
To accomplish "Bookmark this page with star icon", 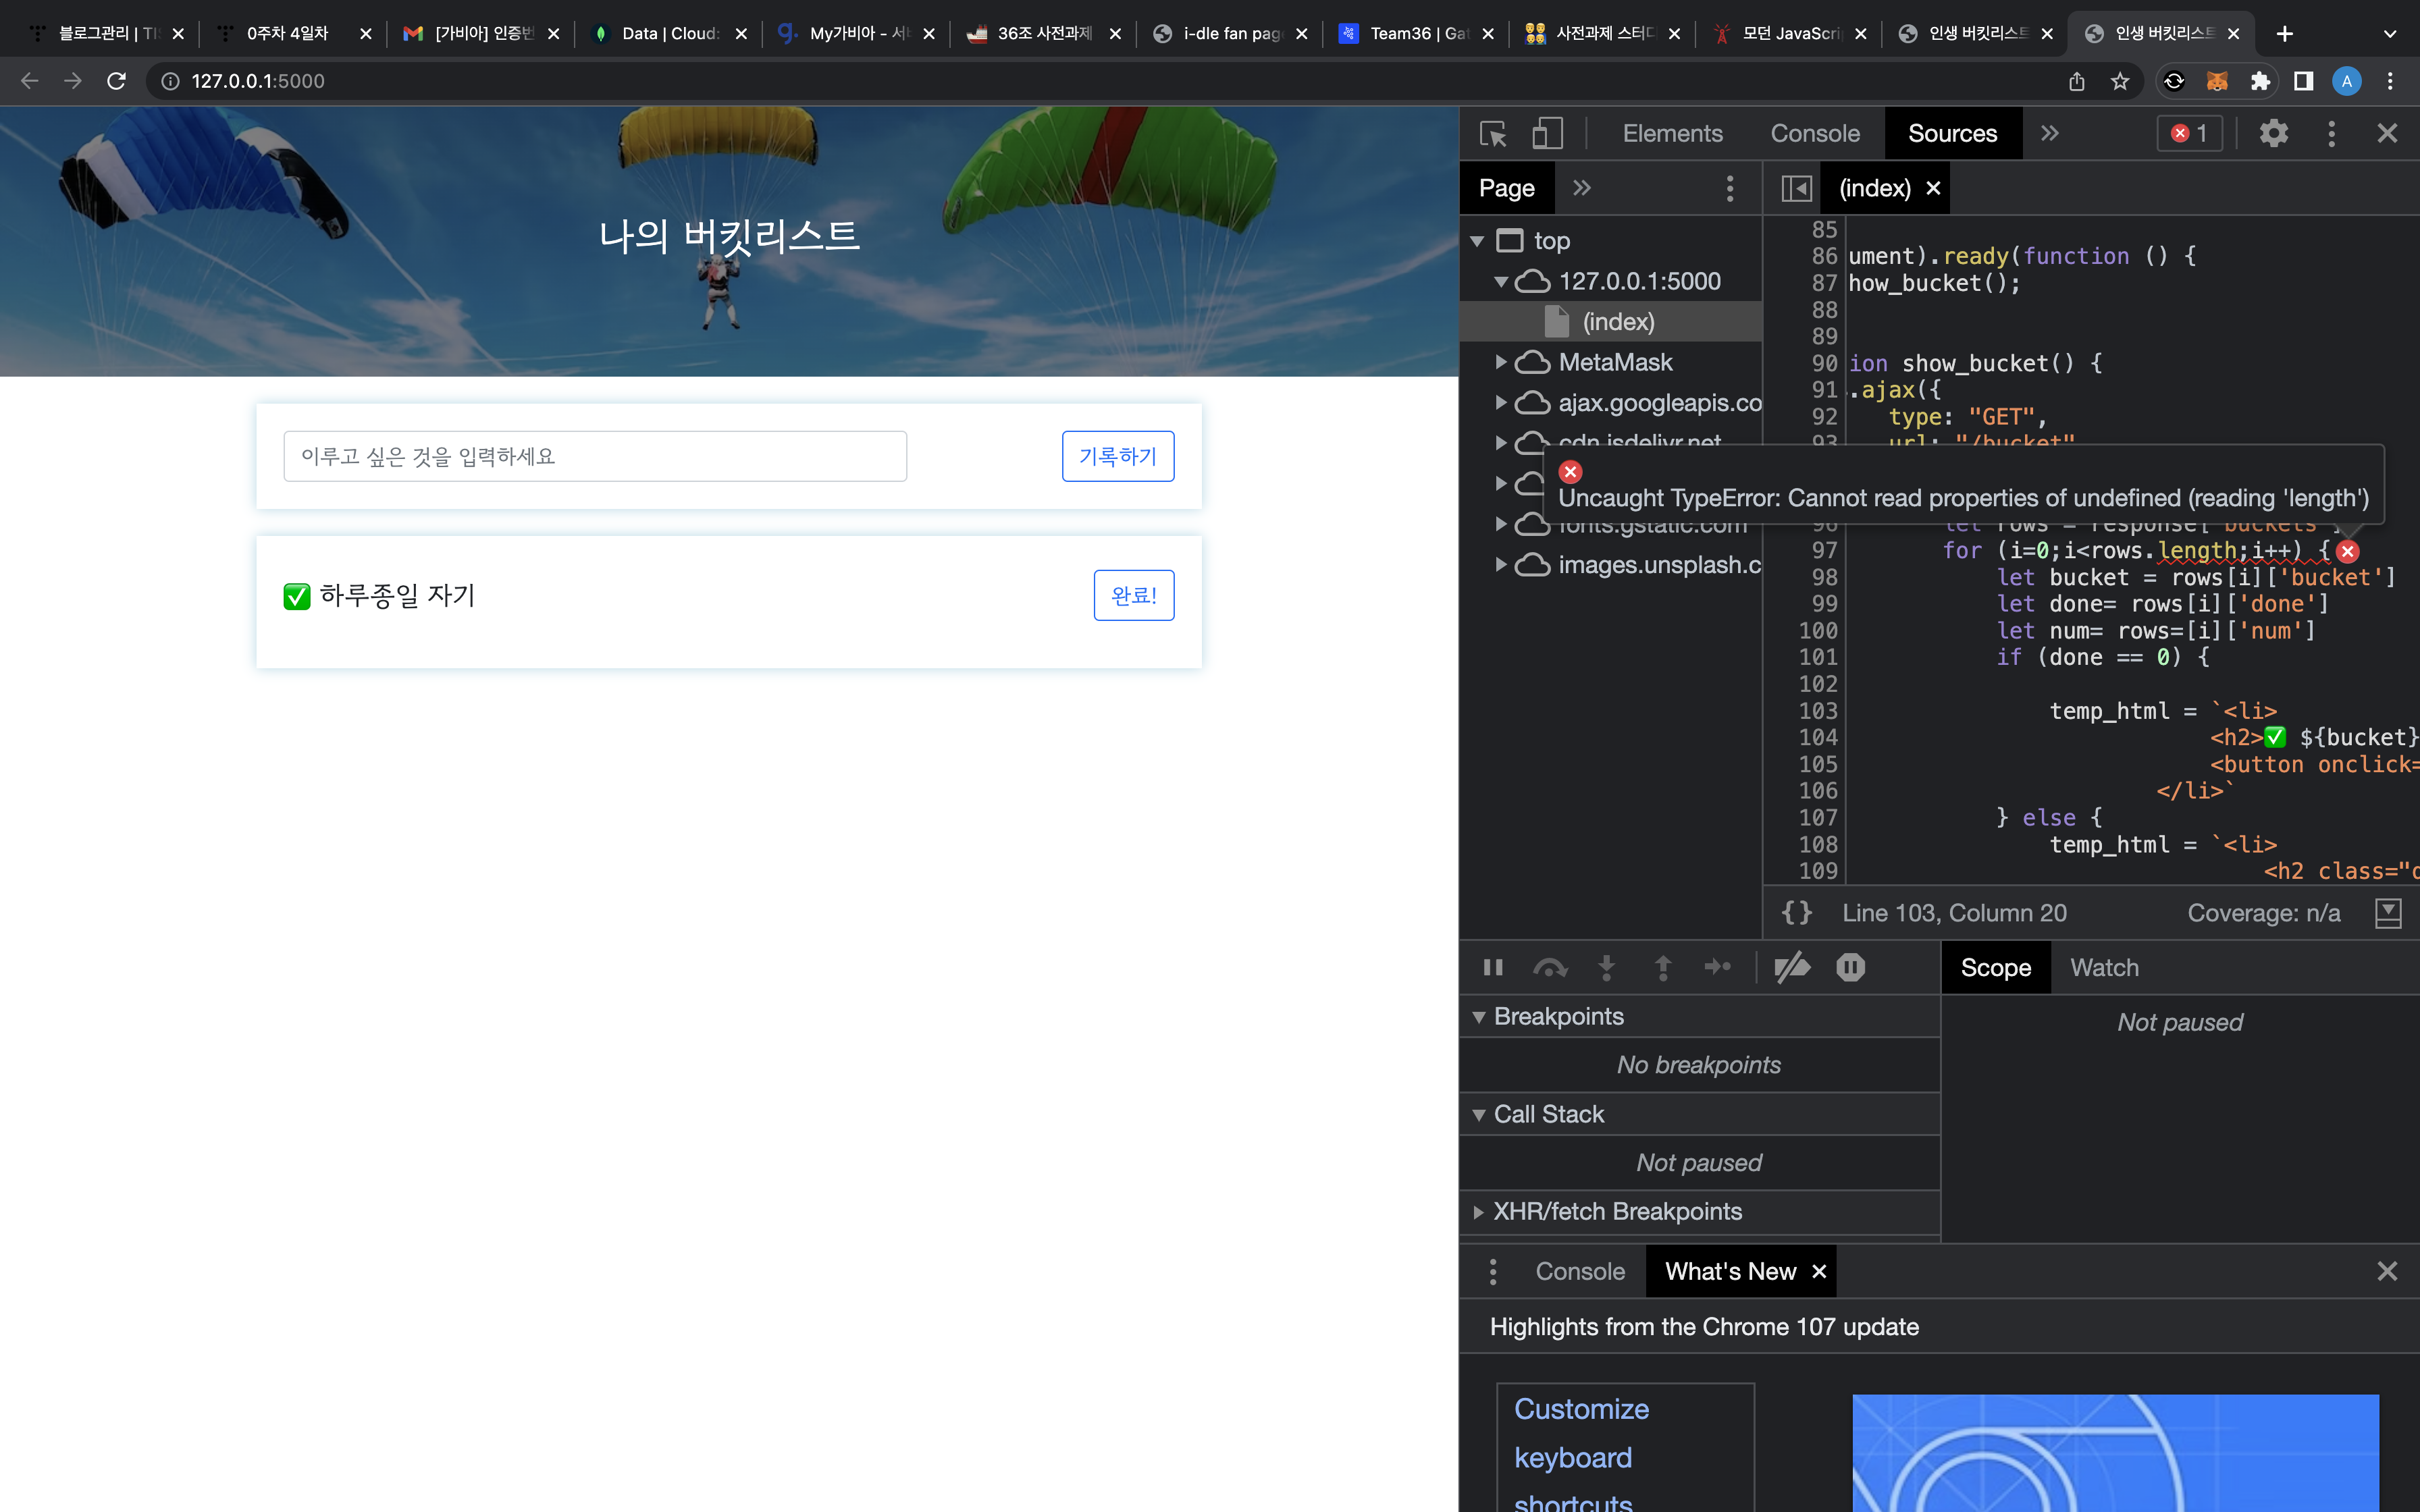I will (x=2120, y=81).
